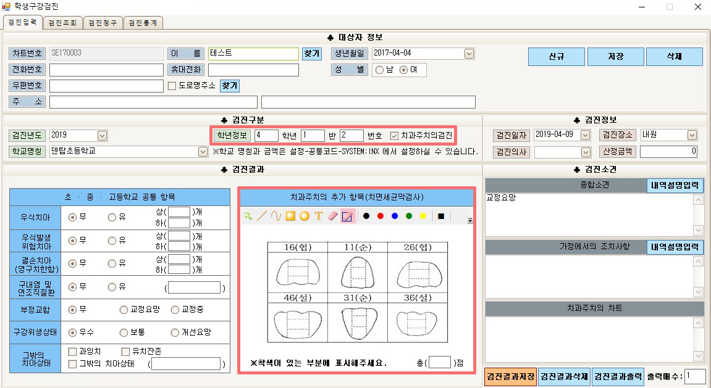Select the circle shape tool

[x=305, y=217]
